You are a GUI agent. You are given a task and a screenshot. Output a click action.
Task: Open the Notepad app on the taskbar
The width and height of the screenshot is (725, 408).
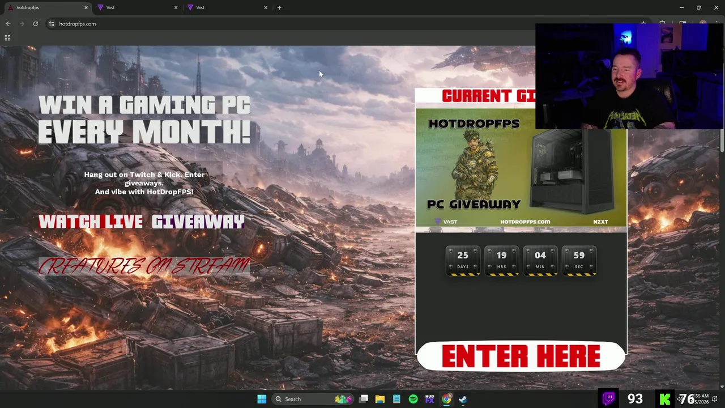click(x=396, y=399)
